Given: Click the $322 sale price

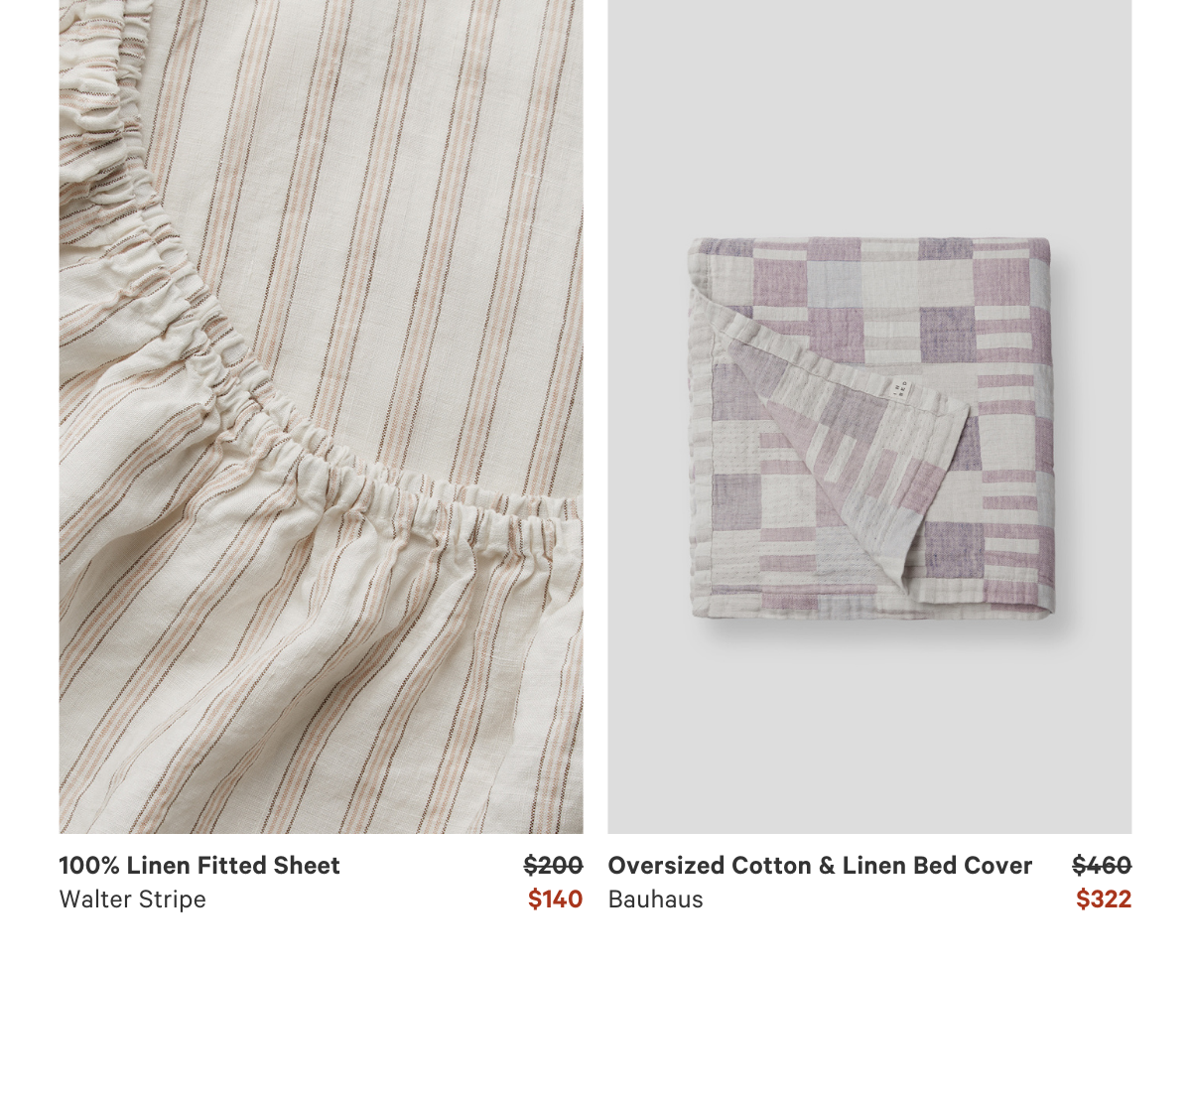Looking at the screenshot, I should coord(1104,899).
